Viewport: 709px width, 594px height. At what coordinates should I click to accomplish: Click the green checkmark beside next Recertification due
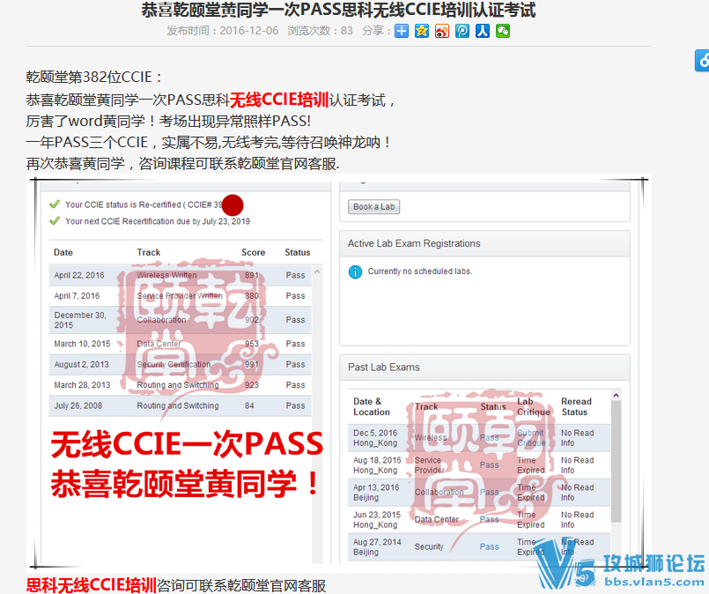[x=55, y=221]
